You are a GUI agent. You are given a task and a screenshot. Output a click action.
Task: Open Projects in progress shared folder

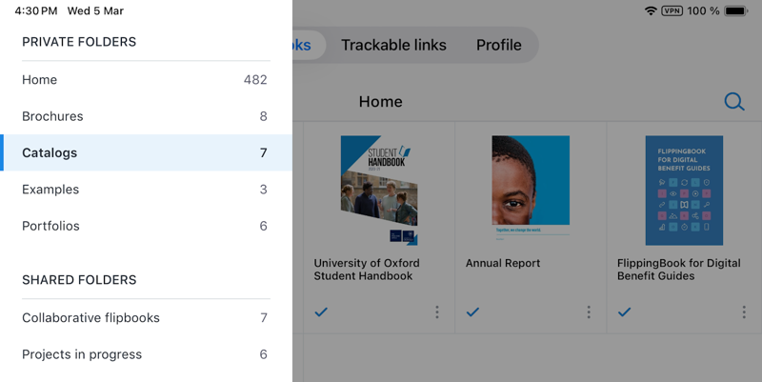(x=147, y=354)
